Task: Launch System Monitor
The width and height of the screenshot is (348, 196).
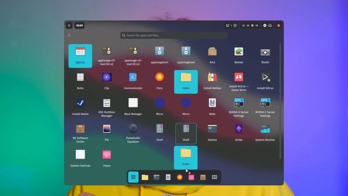Action: point(265,133)
